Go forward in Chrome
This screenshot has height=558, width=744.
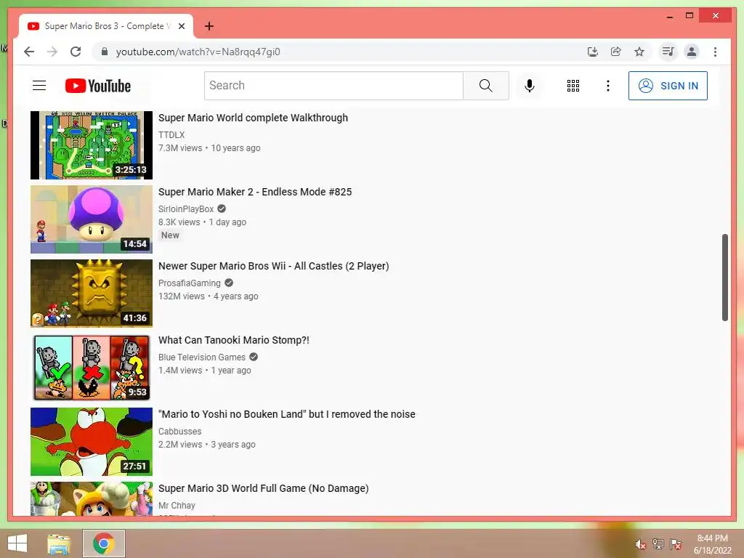[52, 52]
